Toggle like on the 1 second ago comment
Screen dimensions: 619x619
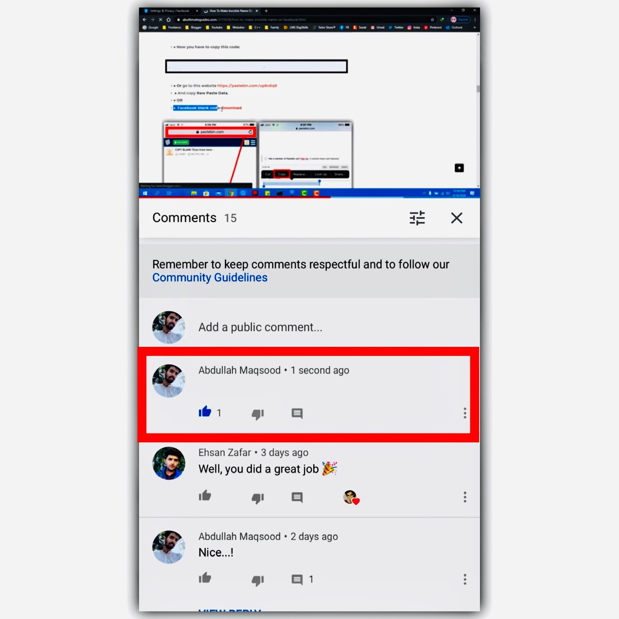(205, 412)
